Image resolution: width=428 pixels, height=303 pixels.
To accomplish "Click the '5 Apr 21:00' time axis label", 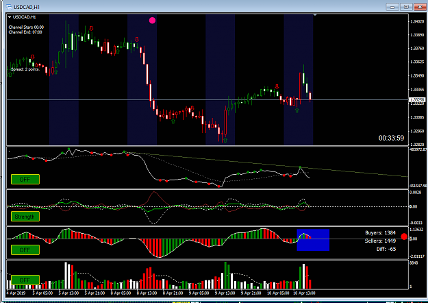I will [95, 293].
